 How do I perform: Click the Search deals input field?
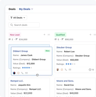pyautogui.click(x=24, y=25)
